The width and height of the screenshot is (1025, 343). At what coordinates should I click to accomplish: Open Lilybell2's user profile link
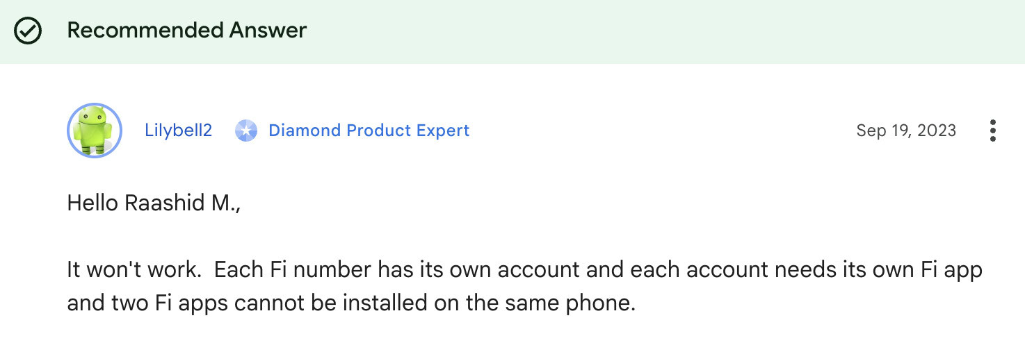coord(178,131)
